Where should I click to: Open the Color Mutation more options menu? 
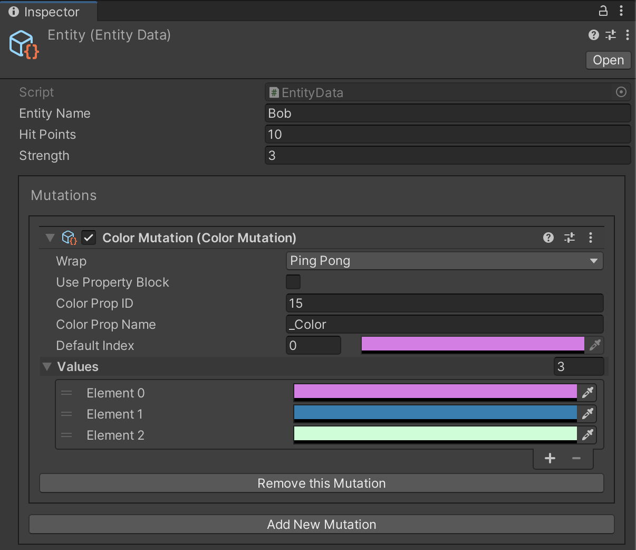(591, 238)
